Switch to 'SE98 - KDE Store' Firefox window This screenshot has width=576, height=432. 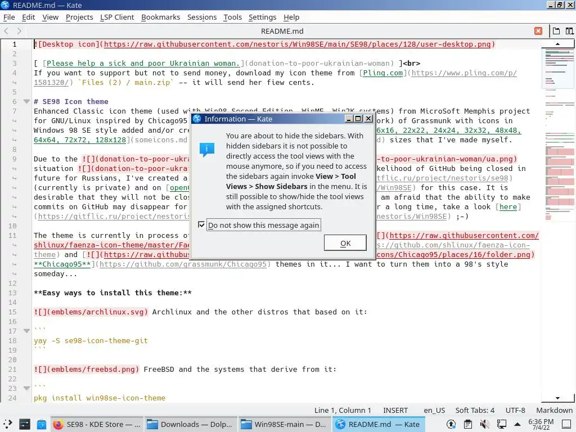coord(97,424)
